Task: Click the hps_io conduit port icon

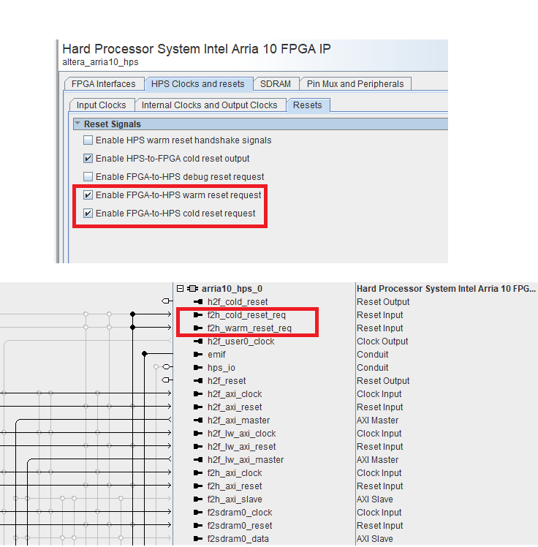Action: [x=198, y=367]
